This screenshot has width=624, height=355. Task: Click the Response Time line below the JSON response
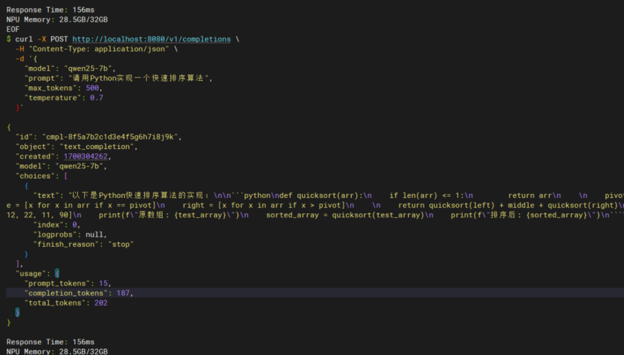pos(51,342)
